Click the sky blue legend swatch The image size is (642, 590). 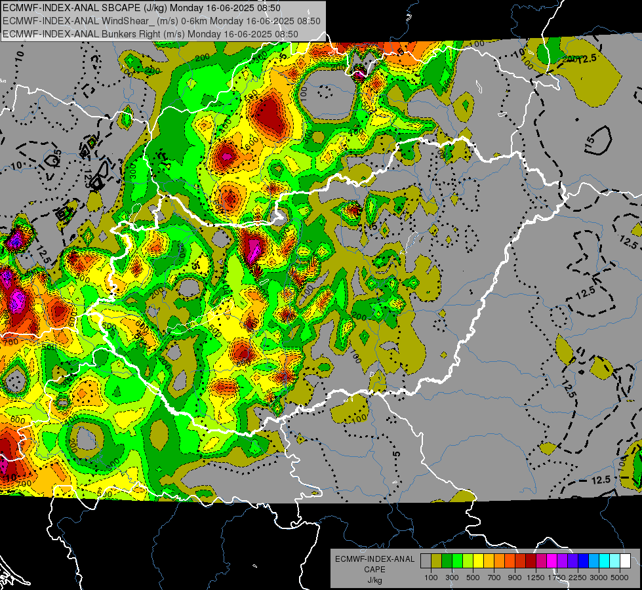[594, 561]
